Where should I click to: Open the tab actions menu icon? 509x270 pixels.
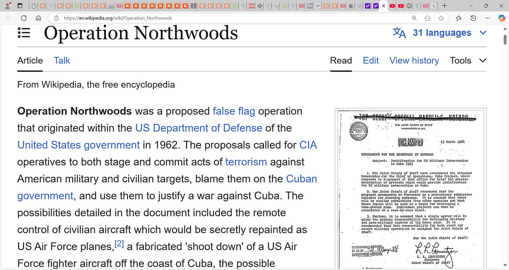[x=20, y=6]
